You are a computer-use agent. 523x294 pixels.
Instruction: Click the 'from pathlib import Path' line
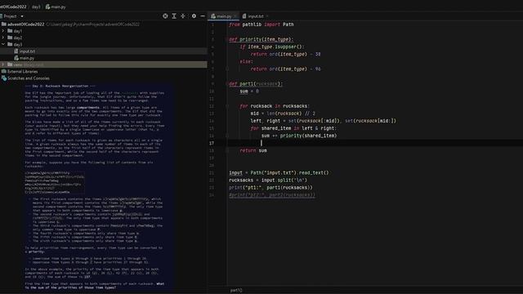(261, 24)
